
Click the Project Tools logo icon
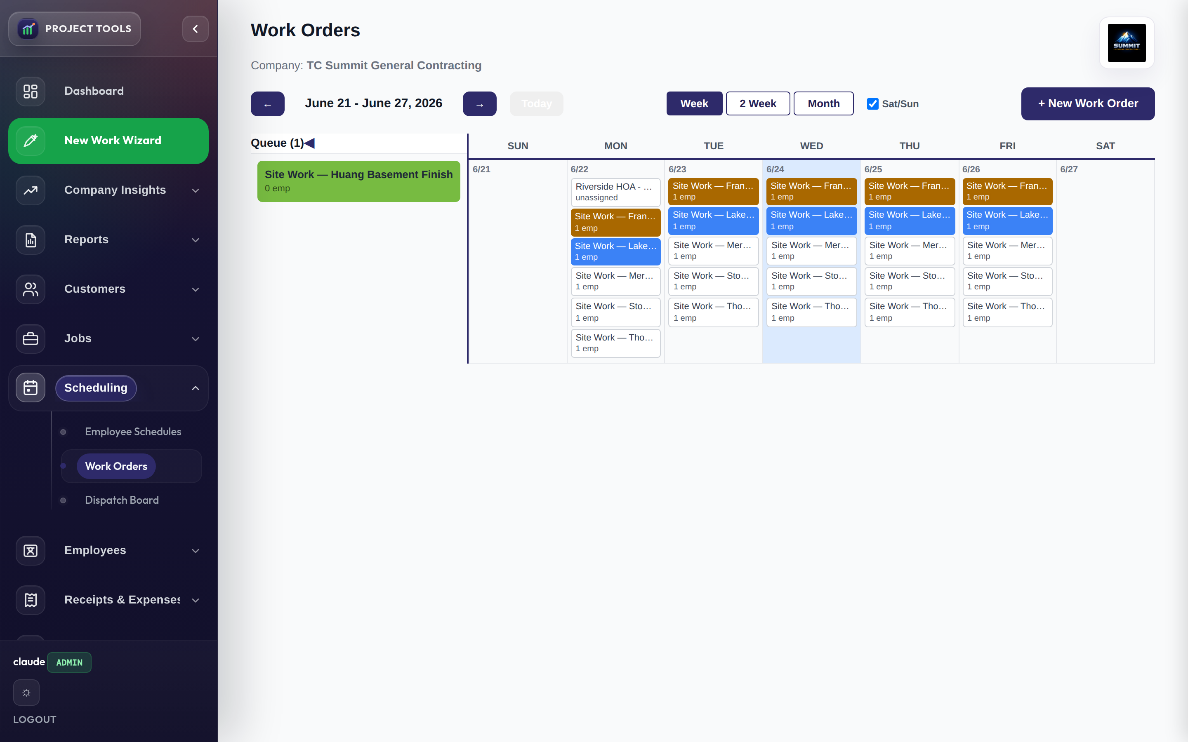click(x=28, y=29)
